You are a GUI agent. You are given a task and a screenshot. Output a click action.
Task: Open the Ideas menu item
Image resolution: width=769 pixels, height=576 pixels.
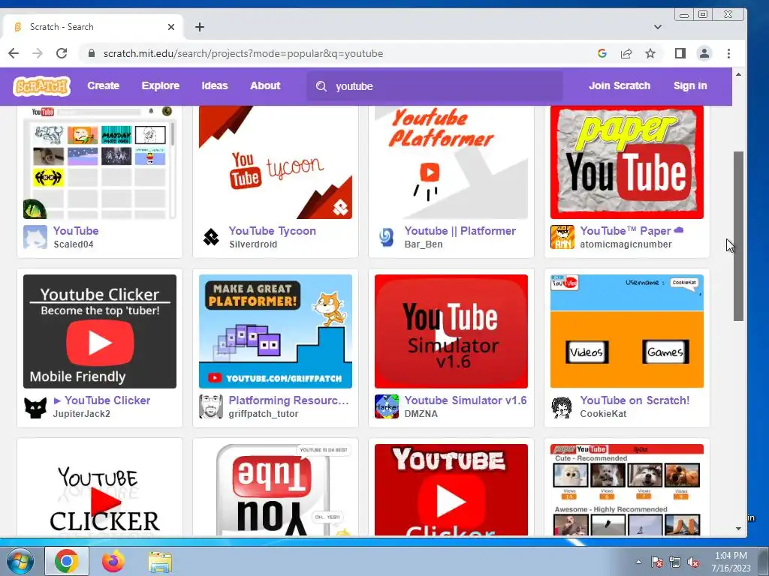215,85
